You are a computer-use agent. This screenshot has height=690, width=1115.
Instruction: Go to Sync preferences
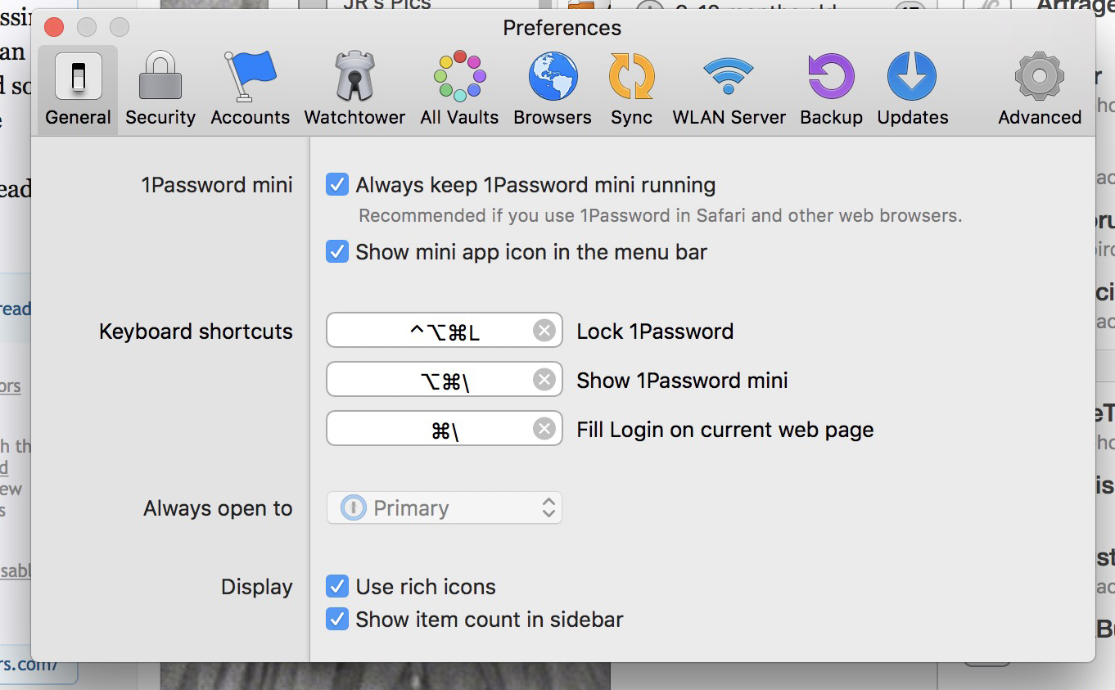coord(631,90)
